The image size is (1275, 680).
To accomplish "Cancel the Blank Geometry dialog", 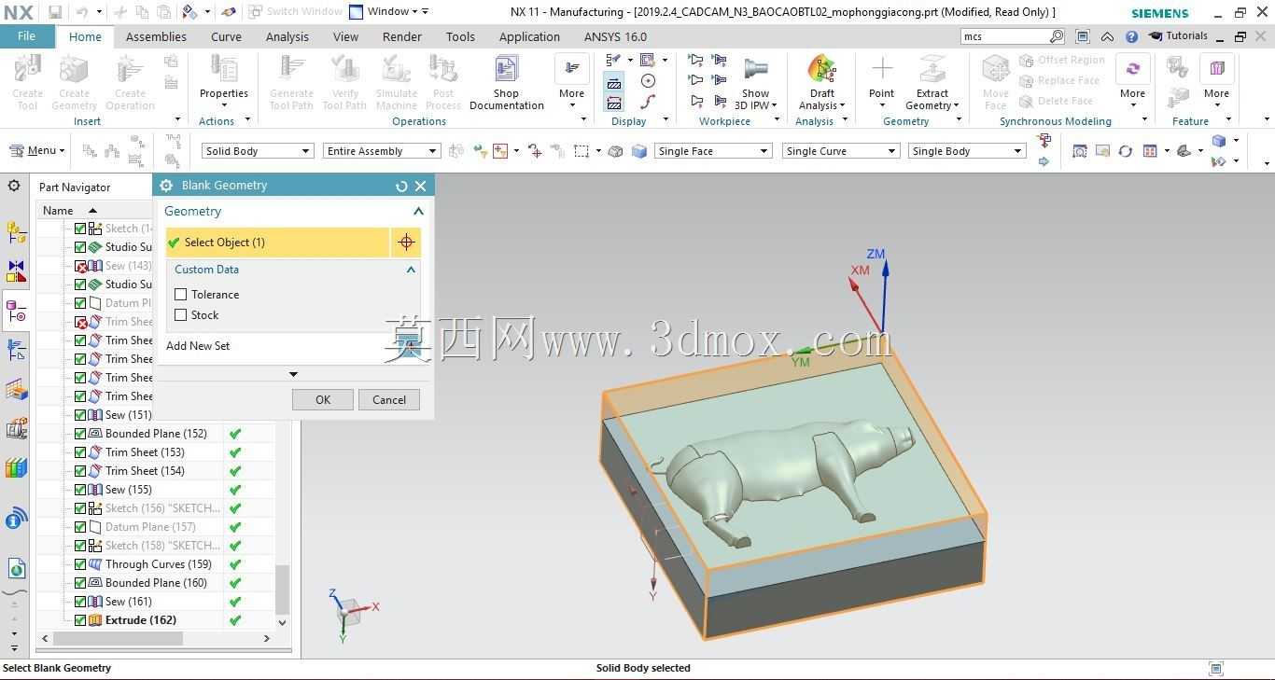I will click(389, 400).
